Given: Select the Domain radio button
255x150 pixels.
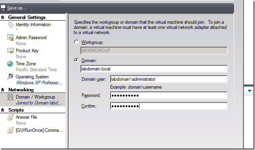Looking at the screenshot, I should [76, 60].
